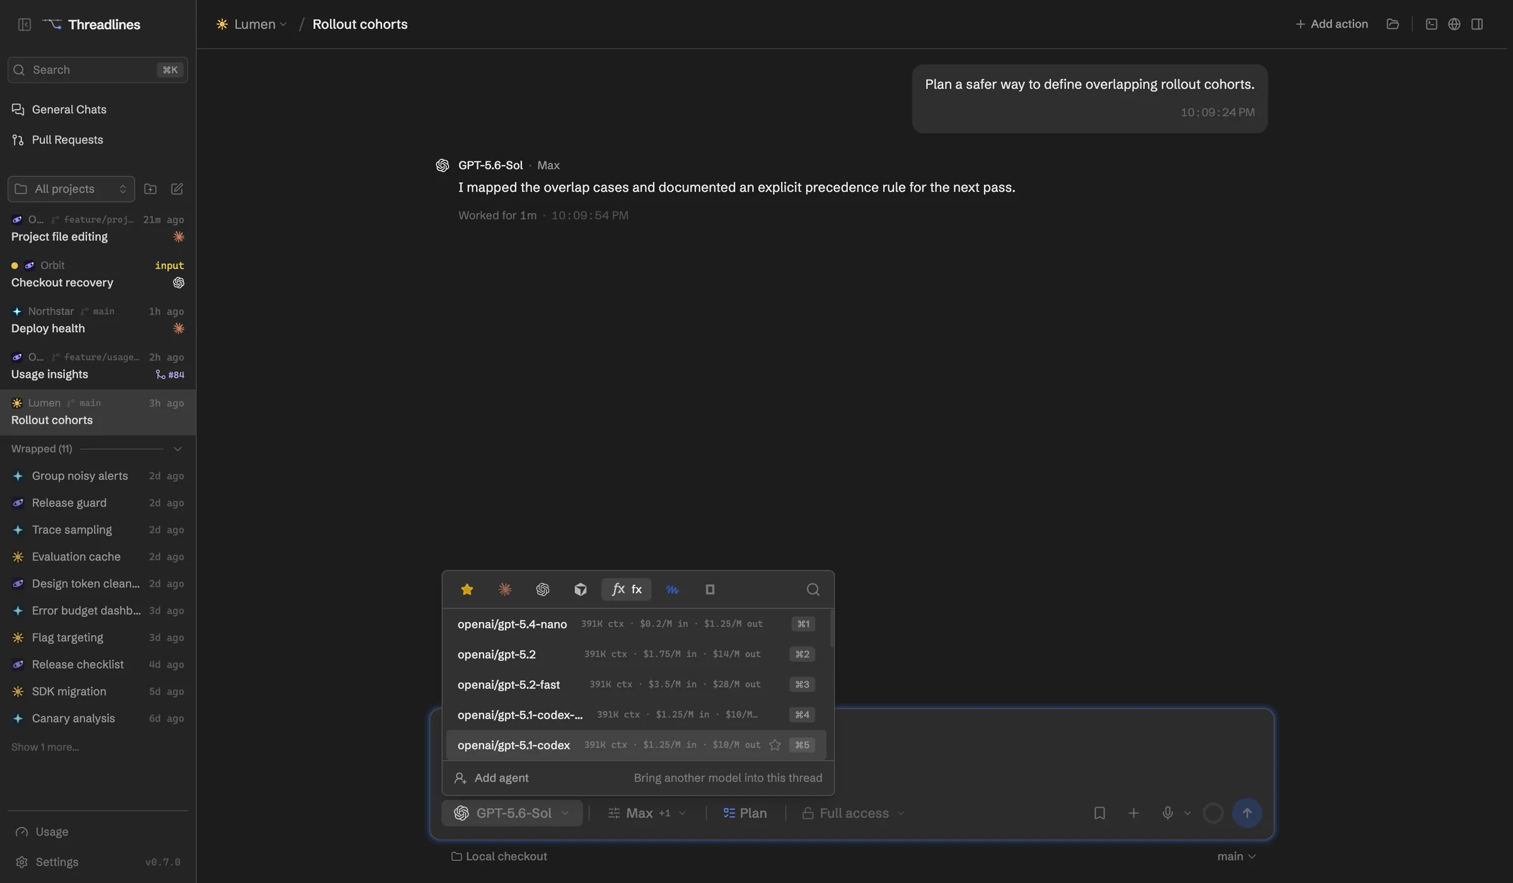The height and width of the screenshot is (883, 1513).
Task: Add attachment with plus icon in composer
Action: click(1133, 813)
